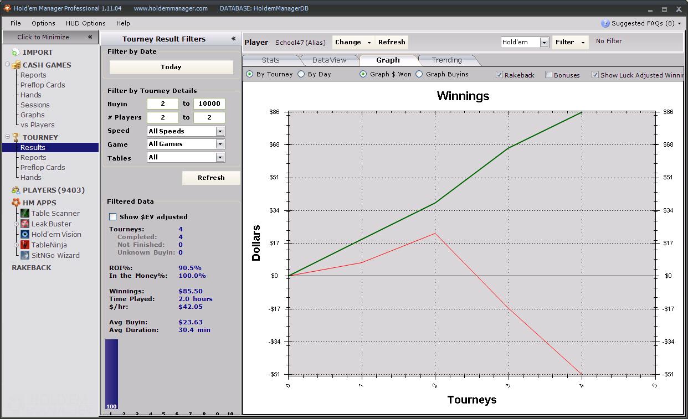Viewport: 688px width, 419px height.
Task: Collapse the Tourney Result Filters panel arrows
Action: click(x=233, y=39)
